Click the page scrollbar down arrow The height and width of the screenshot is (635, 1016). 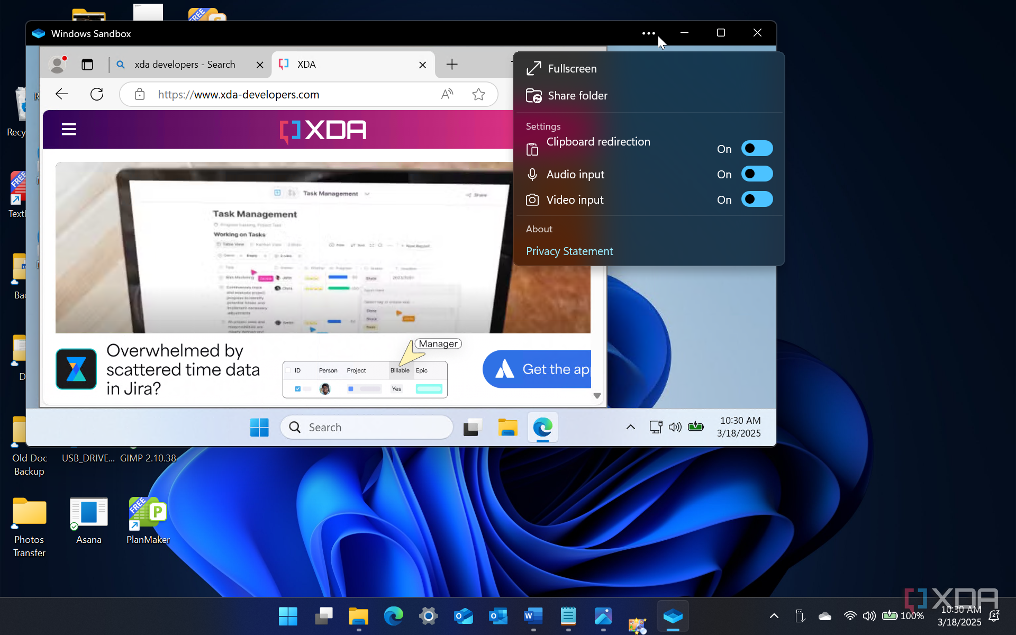pos(597,396)
